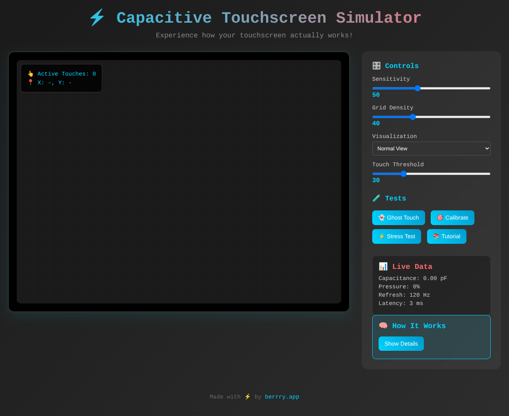The height and width of the screenshot is (416, 509).
Task: Run the Ghost Touch test
Action: pyautogui.click(x=398, y=218)
